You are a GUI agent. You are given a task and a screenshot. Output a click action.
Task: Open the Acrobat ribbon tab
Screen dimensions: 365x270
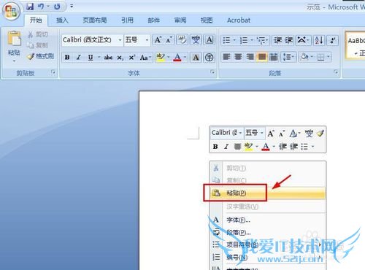pyautogui.click(x=239, y=20)
